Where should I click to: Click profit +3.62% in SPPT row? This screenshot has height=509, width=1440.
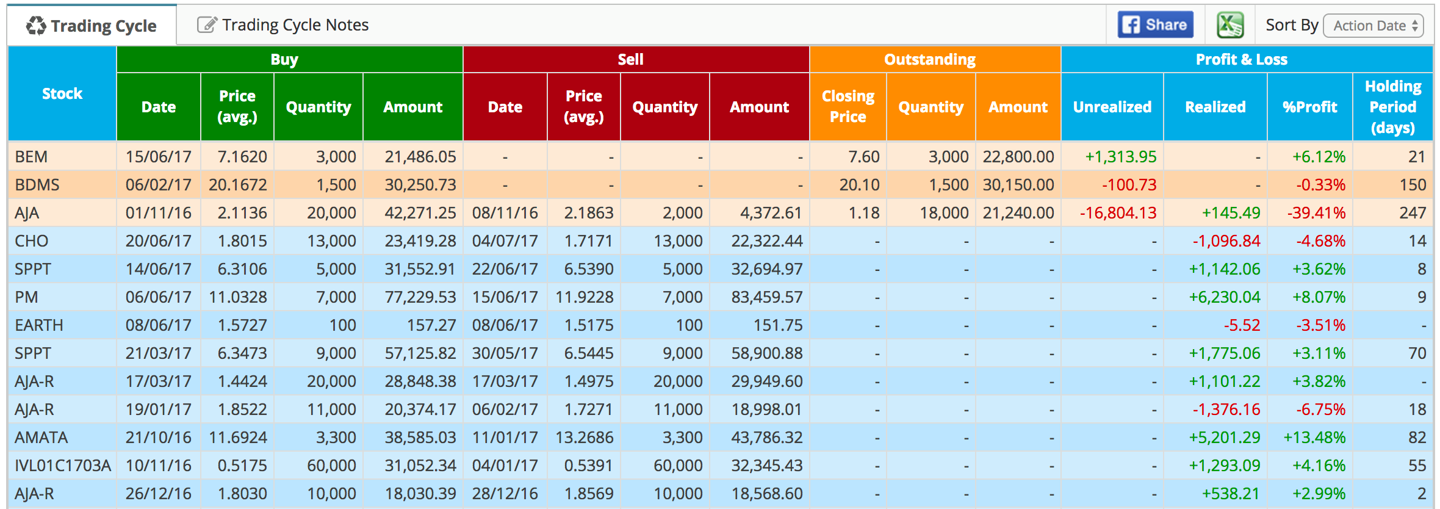1319,269
